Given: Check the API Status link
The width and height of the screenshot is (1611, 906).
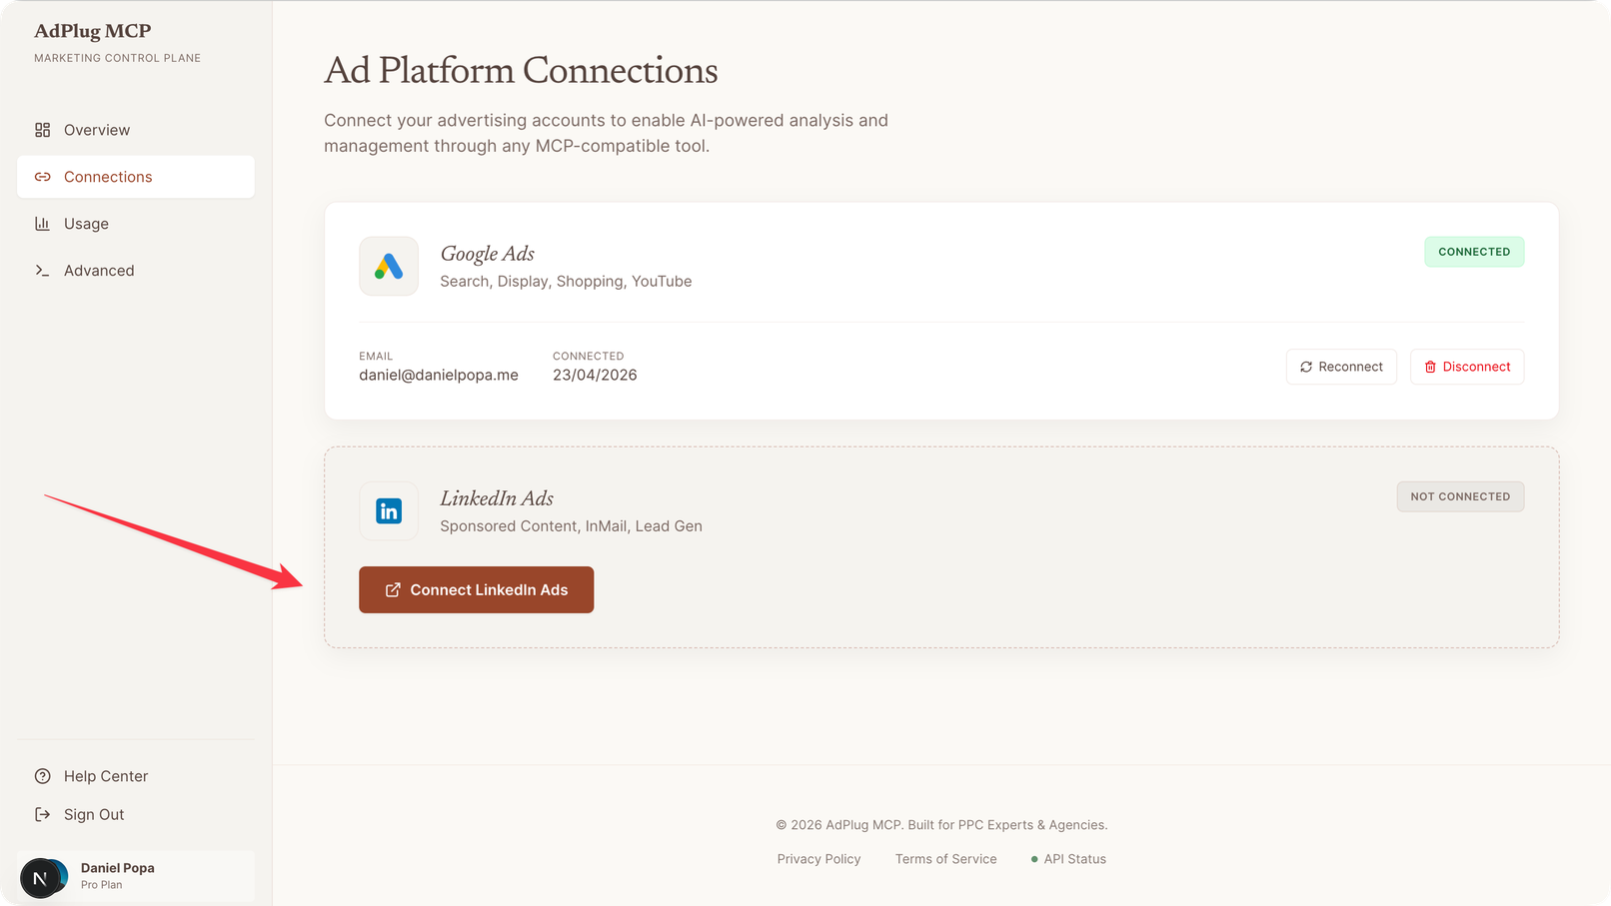Looking at the screenshot, I should [x=1068, y=859].
